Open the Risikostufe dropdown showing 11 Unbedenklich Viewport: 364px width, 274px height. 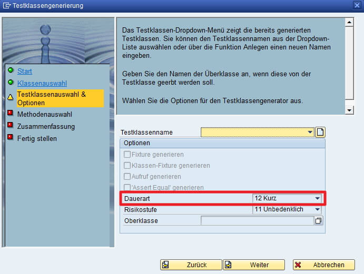pos(317,209)
